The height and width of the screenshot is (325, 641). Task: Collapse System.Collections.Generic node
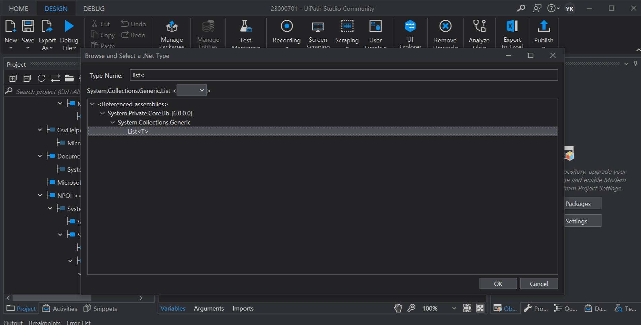pos(113,122)
